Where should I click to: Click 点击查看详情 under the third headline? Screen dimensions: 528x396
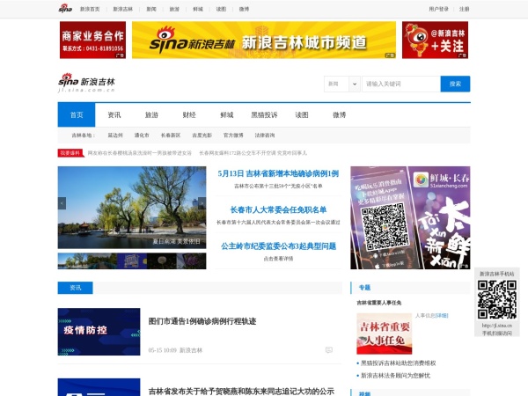pos(278,259)
